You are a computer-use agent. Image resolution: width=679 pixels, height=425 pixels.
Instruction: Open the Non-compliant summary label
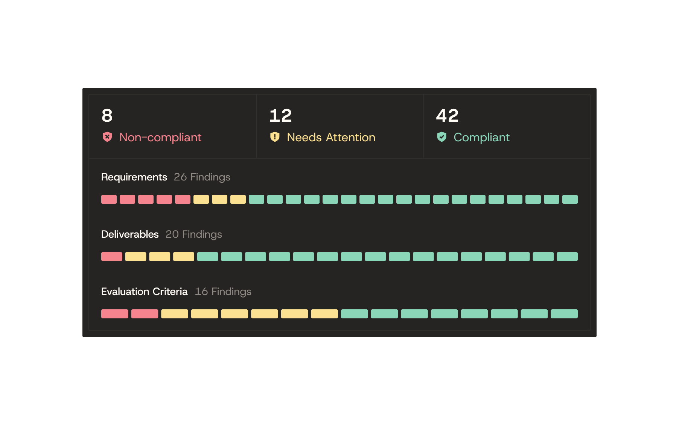(x=160, y=137)
